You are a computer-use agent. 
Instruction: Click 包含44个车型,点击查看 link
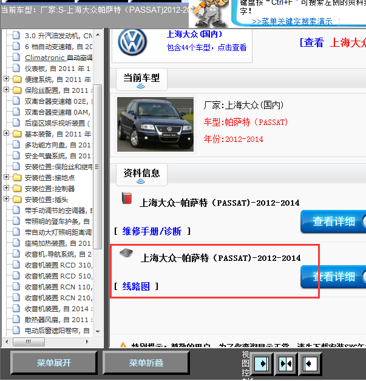[207, 47]
